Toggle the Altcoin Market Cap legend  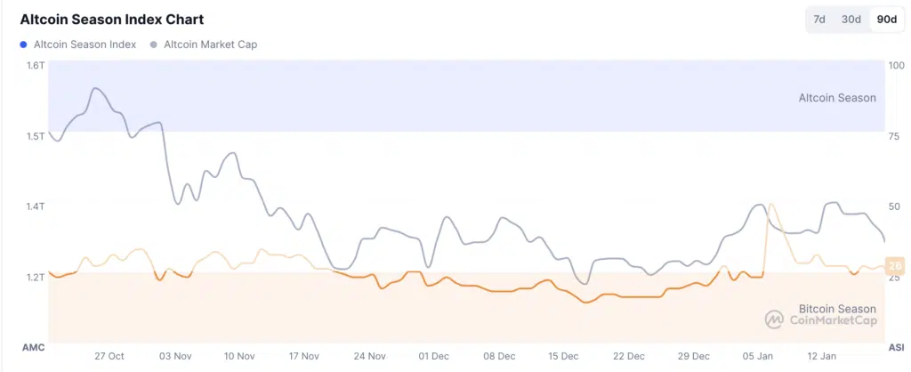pyautogui.click(x=211, y=44)
